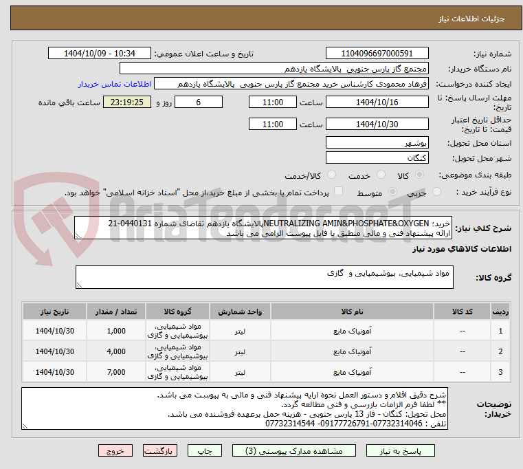Click the remaining time field 23:19:25
This screenshot has width=523, height=469.
pyautogui.click(x=127, y=102)
